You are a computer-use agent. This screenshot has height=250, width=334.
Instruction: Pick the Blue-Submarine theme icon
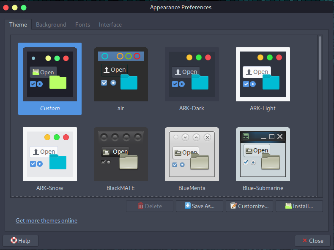(263, 154)
